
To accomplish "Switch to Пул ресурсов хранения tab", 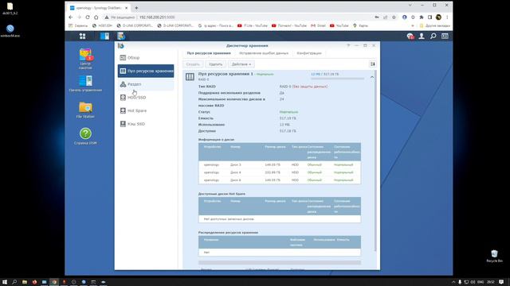I will [209, 53].
